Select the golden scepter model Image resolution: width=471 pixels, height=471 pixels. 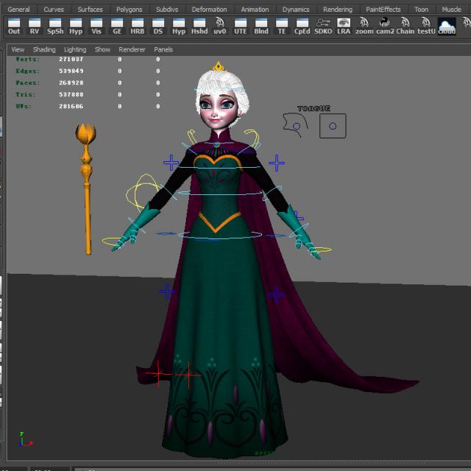tap(86, 189)
